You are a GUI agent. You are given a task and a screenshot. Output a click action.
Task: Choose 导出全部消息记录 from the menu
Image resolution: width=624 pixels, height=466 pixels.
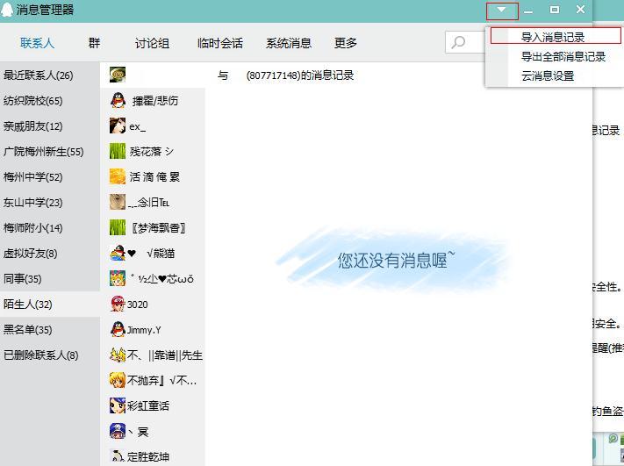(x=563, y=56)
